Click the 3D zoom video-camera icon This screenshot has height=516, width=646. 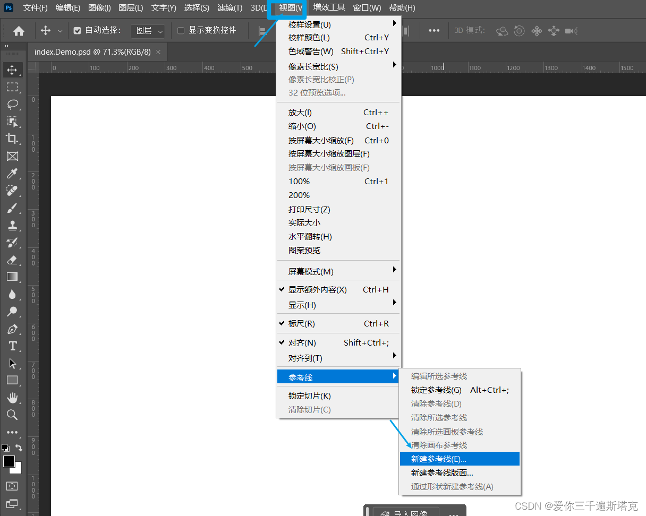571,31
